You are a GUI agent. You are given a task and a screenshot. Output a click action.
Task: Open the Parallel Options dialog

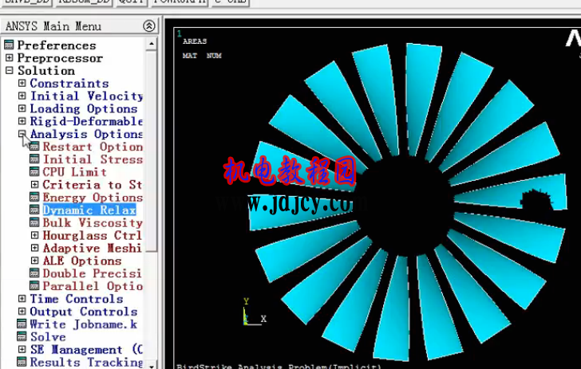pos(93,286)
